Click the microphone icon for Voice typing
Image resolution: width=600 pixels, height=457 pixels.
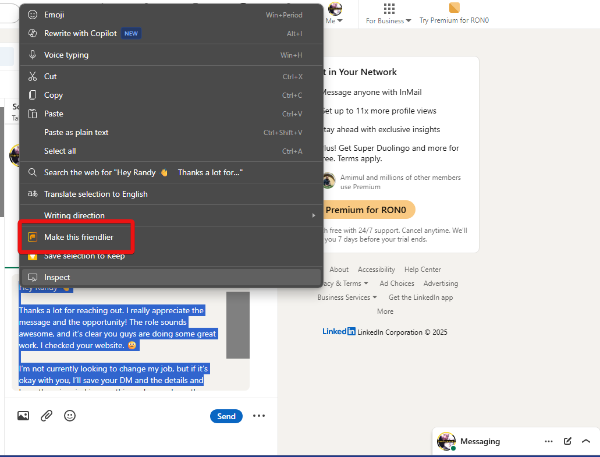[33, 55]
